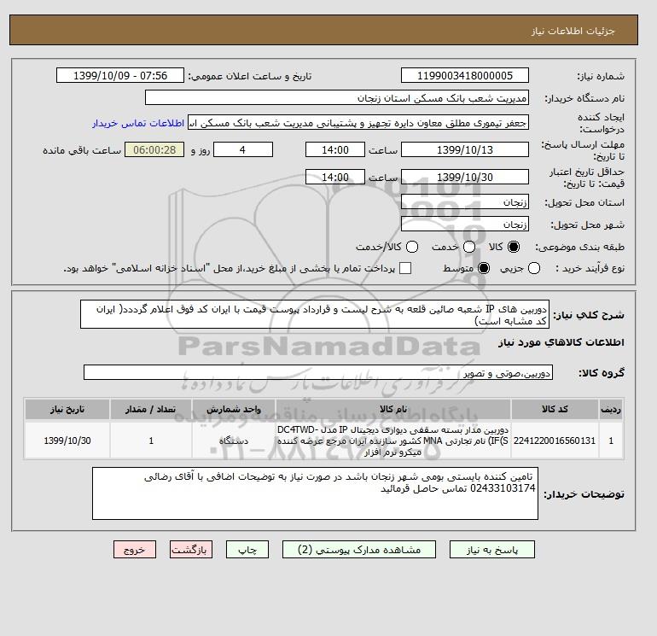Click the تاریخ نیاز column header

click(67, 409)
